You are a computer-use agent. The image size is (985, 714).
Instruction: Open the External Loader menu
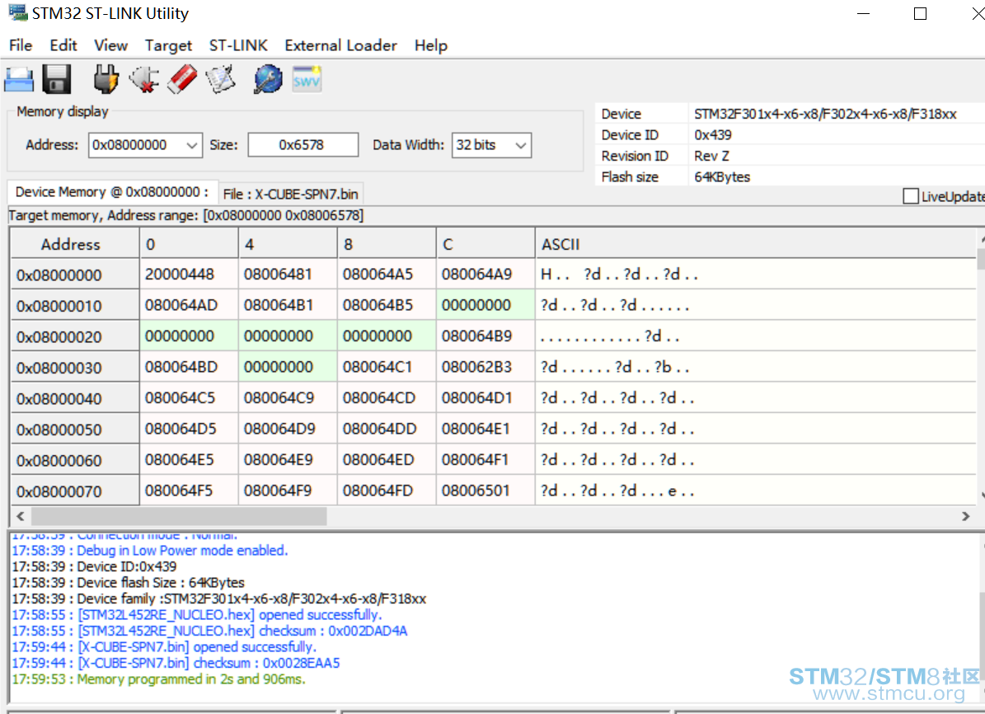[340, 45]
